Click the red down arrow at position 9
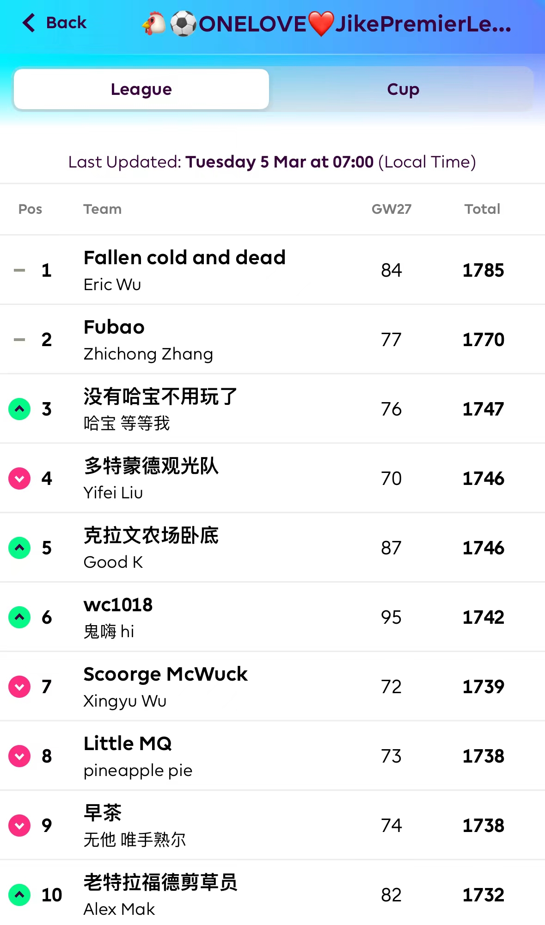 [19, 826]
